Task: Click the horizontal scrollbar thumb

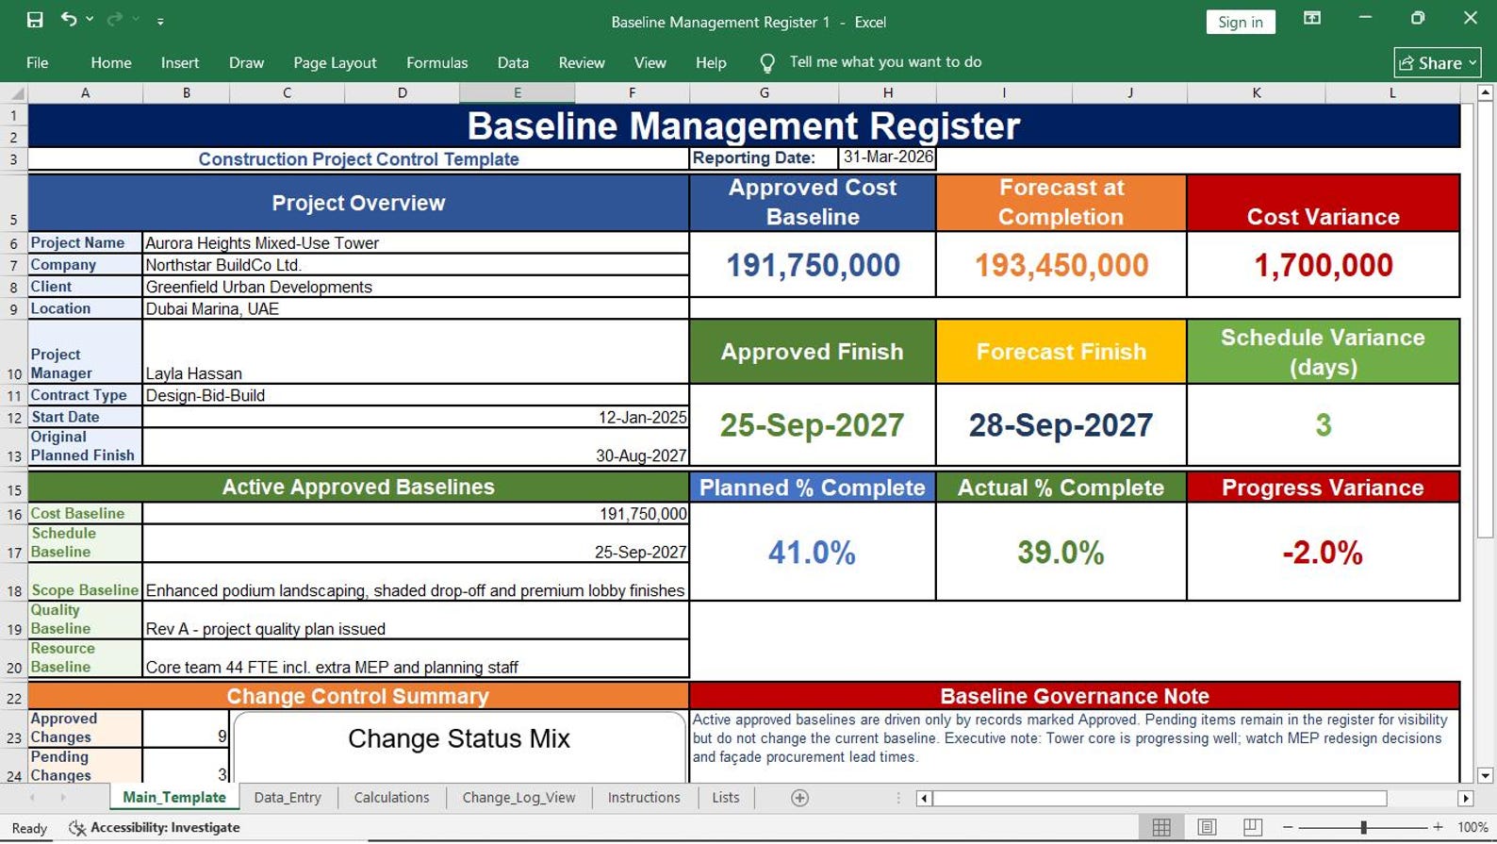Action: point(1160,799)
